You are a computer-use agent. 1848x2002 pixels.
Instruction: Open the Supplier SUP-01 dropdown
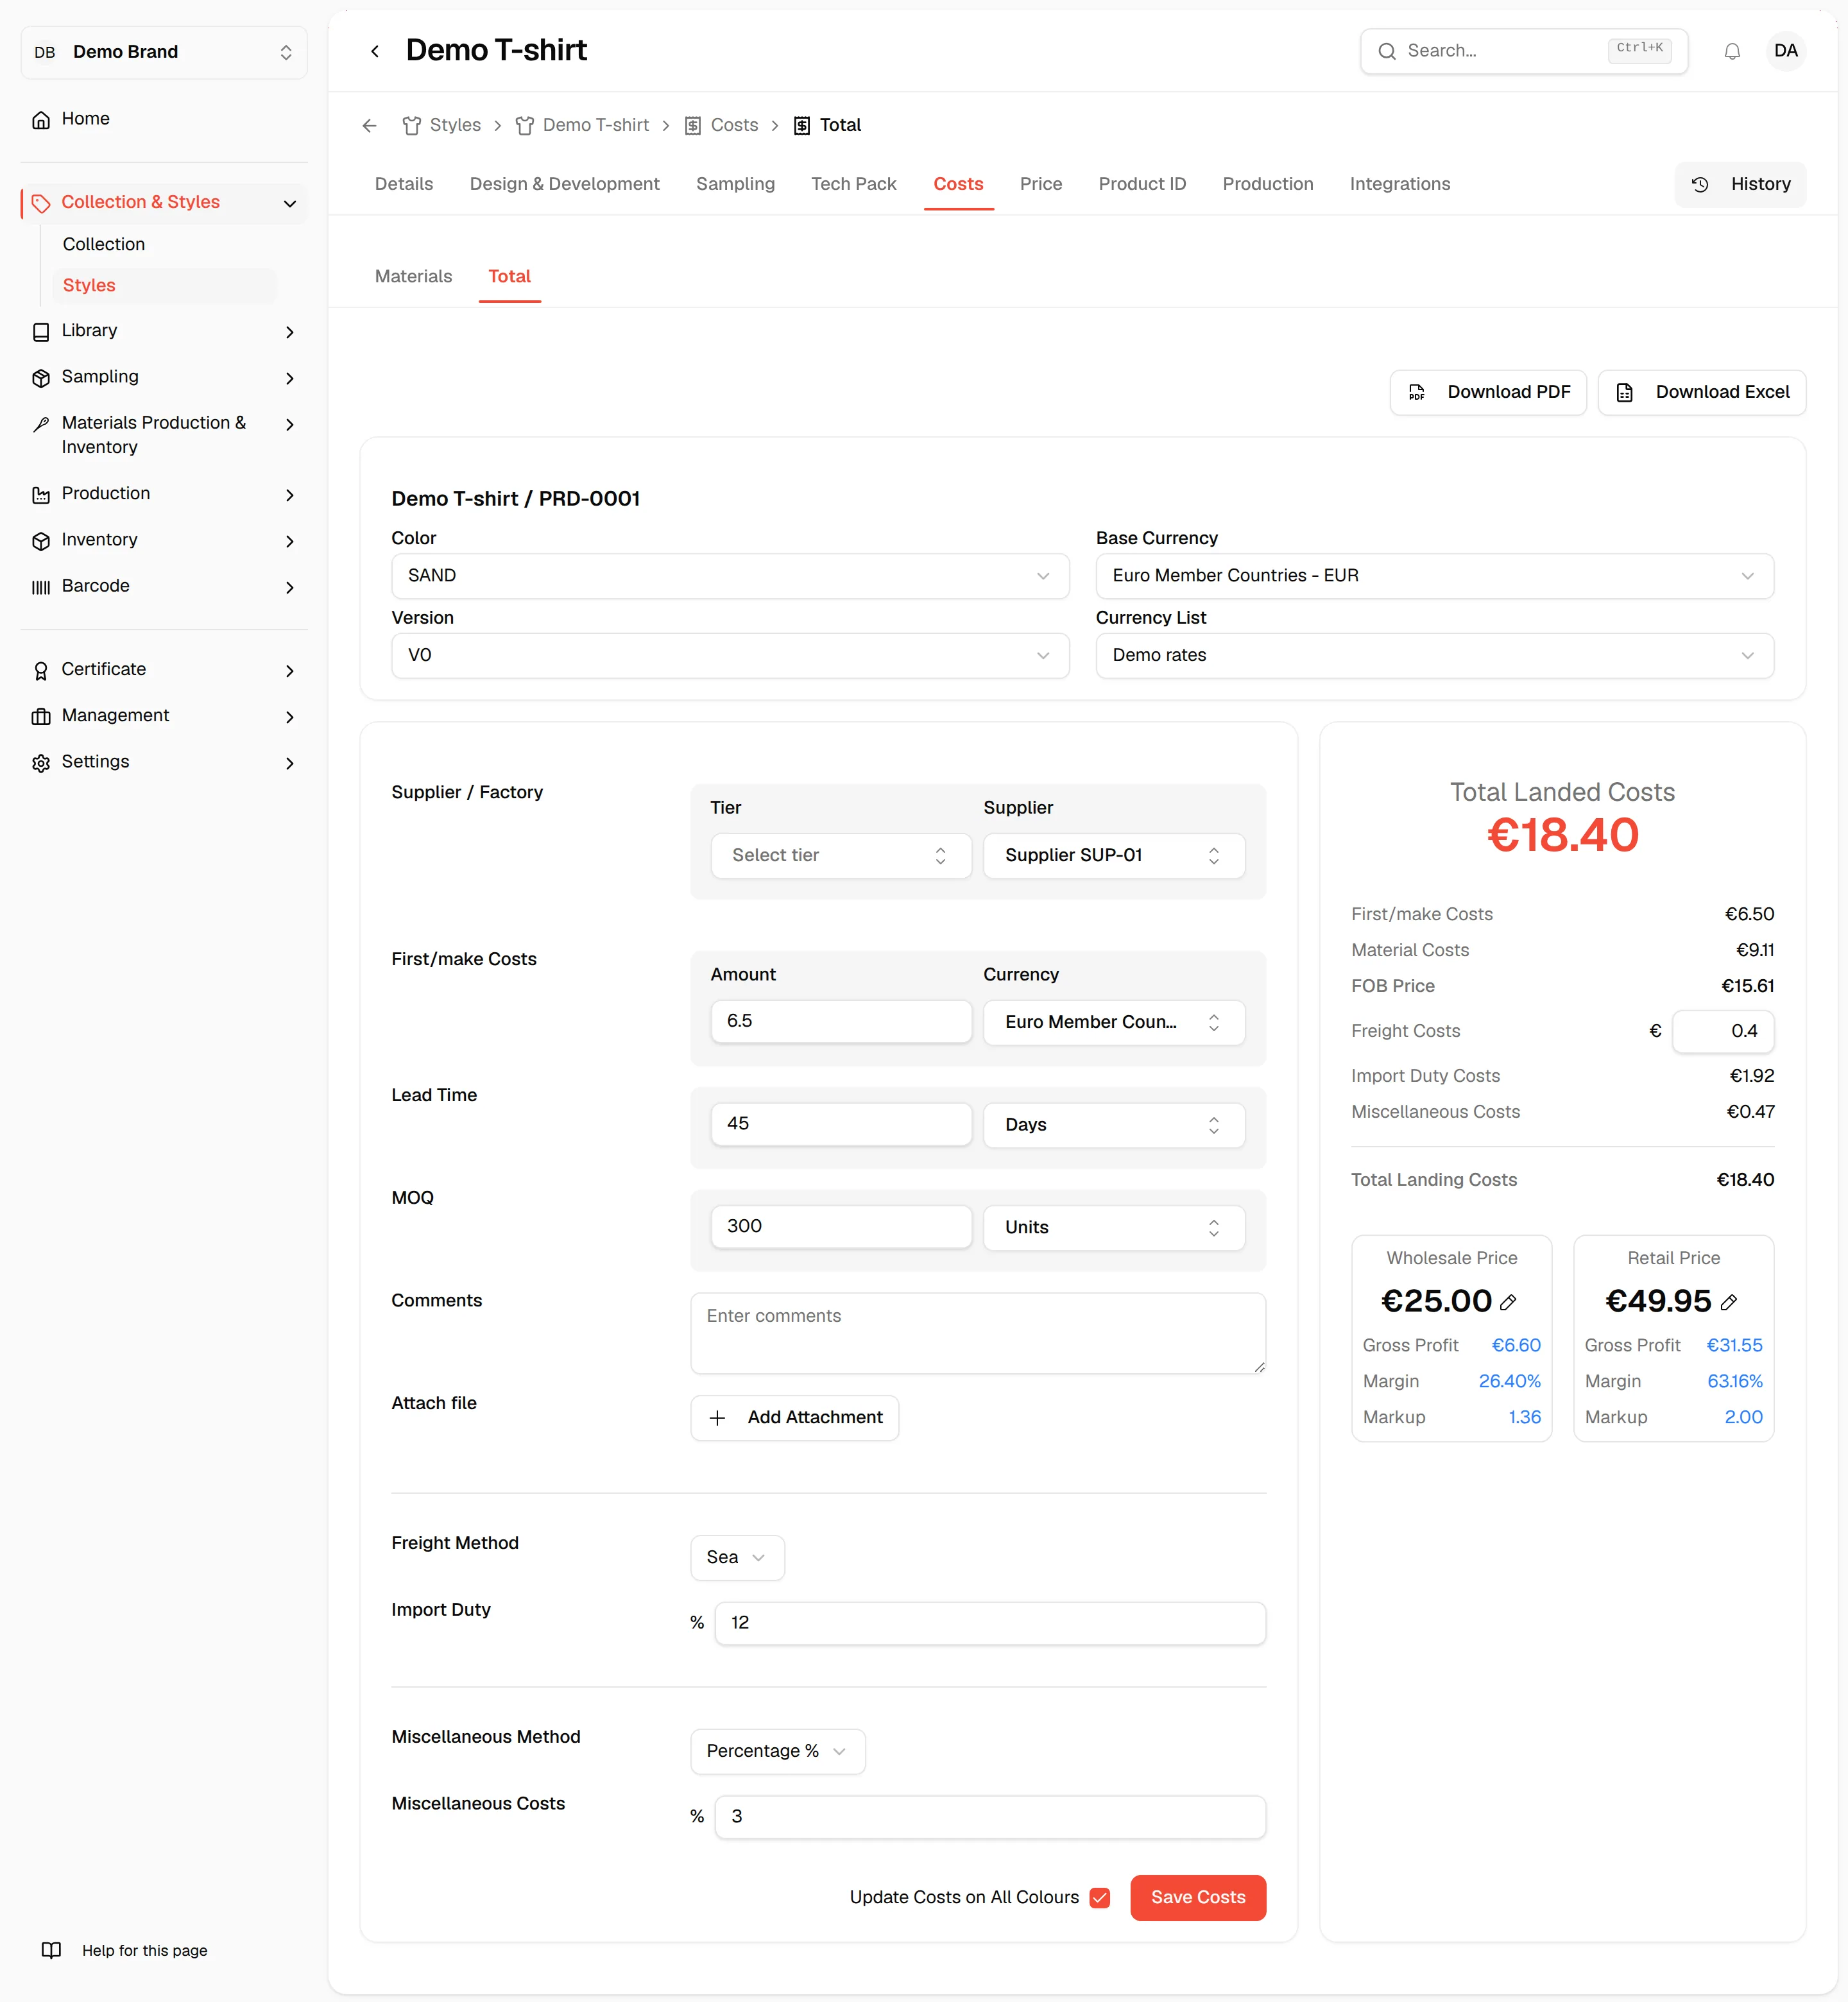[x=1114, y=855]
